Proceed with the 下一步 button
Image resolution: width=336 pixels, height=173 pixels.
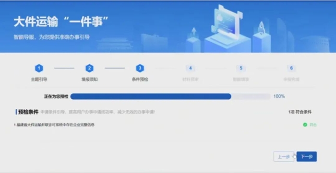click(307, 157)
